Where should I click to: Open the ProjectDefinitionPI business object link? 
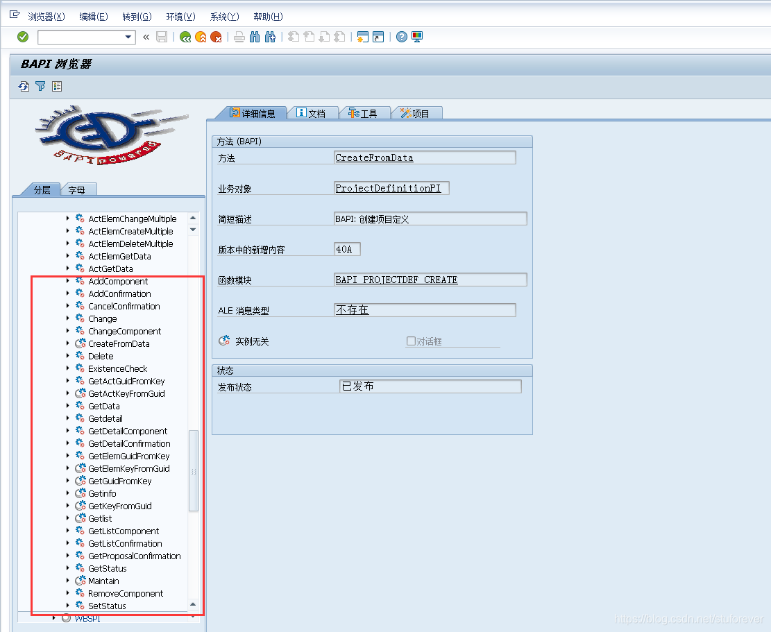pos(388,188)
